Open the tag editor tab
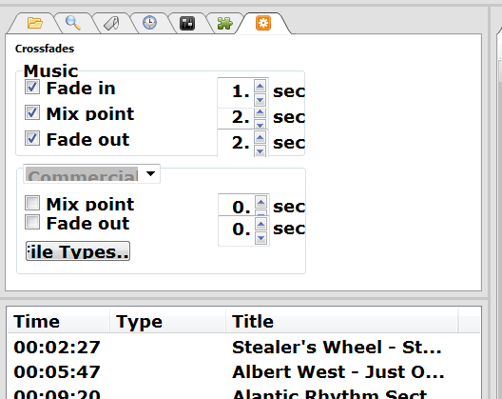502x399 pixels. tap(111, 24)
